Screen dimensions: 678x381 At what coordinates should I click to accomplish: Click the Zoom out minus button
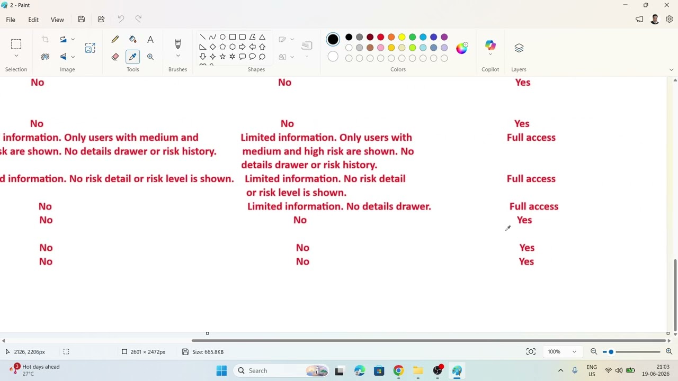[594, 352]
